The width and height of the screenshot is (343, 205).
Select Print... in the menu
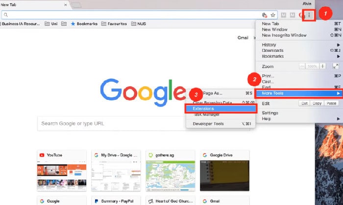[x=299, y=76]
